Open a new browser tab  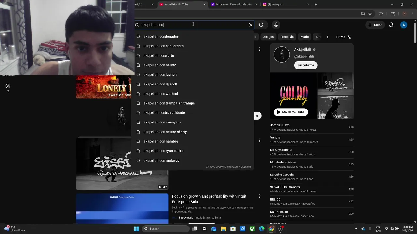[316, 5]
